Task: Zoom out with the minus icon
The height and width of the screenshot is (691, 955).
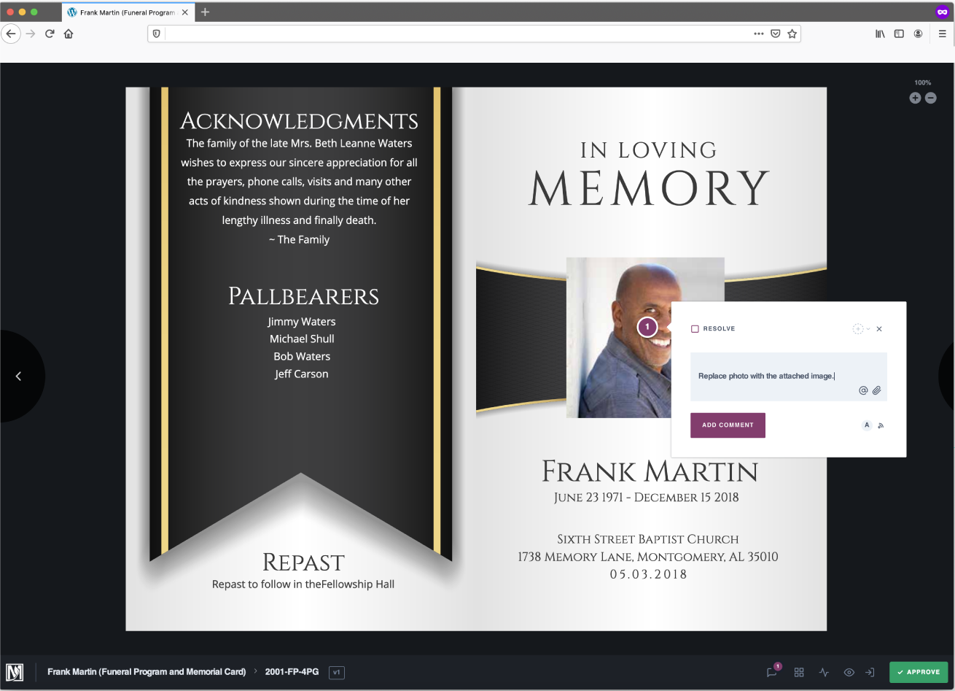Action: point(931,98)
